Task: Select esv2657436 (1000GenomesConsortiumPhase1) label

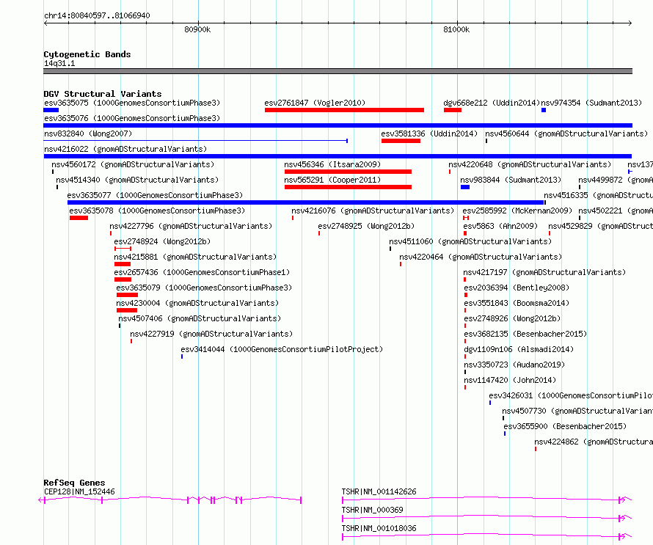Action: coord(202,272)
